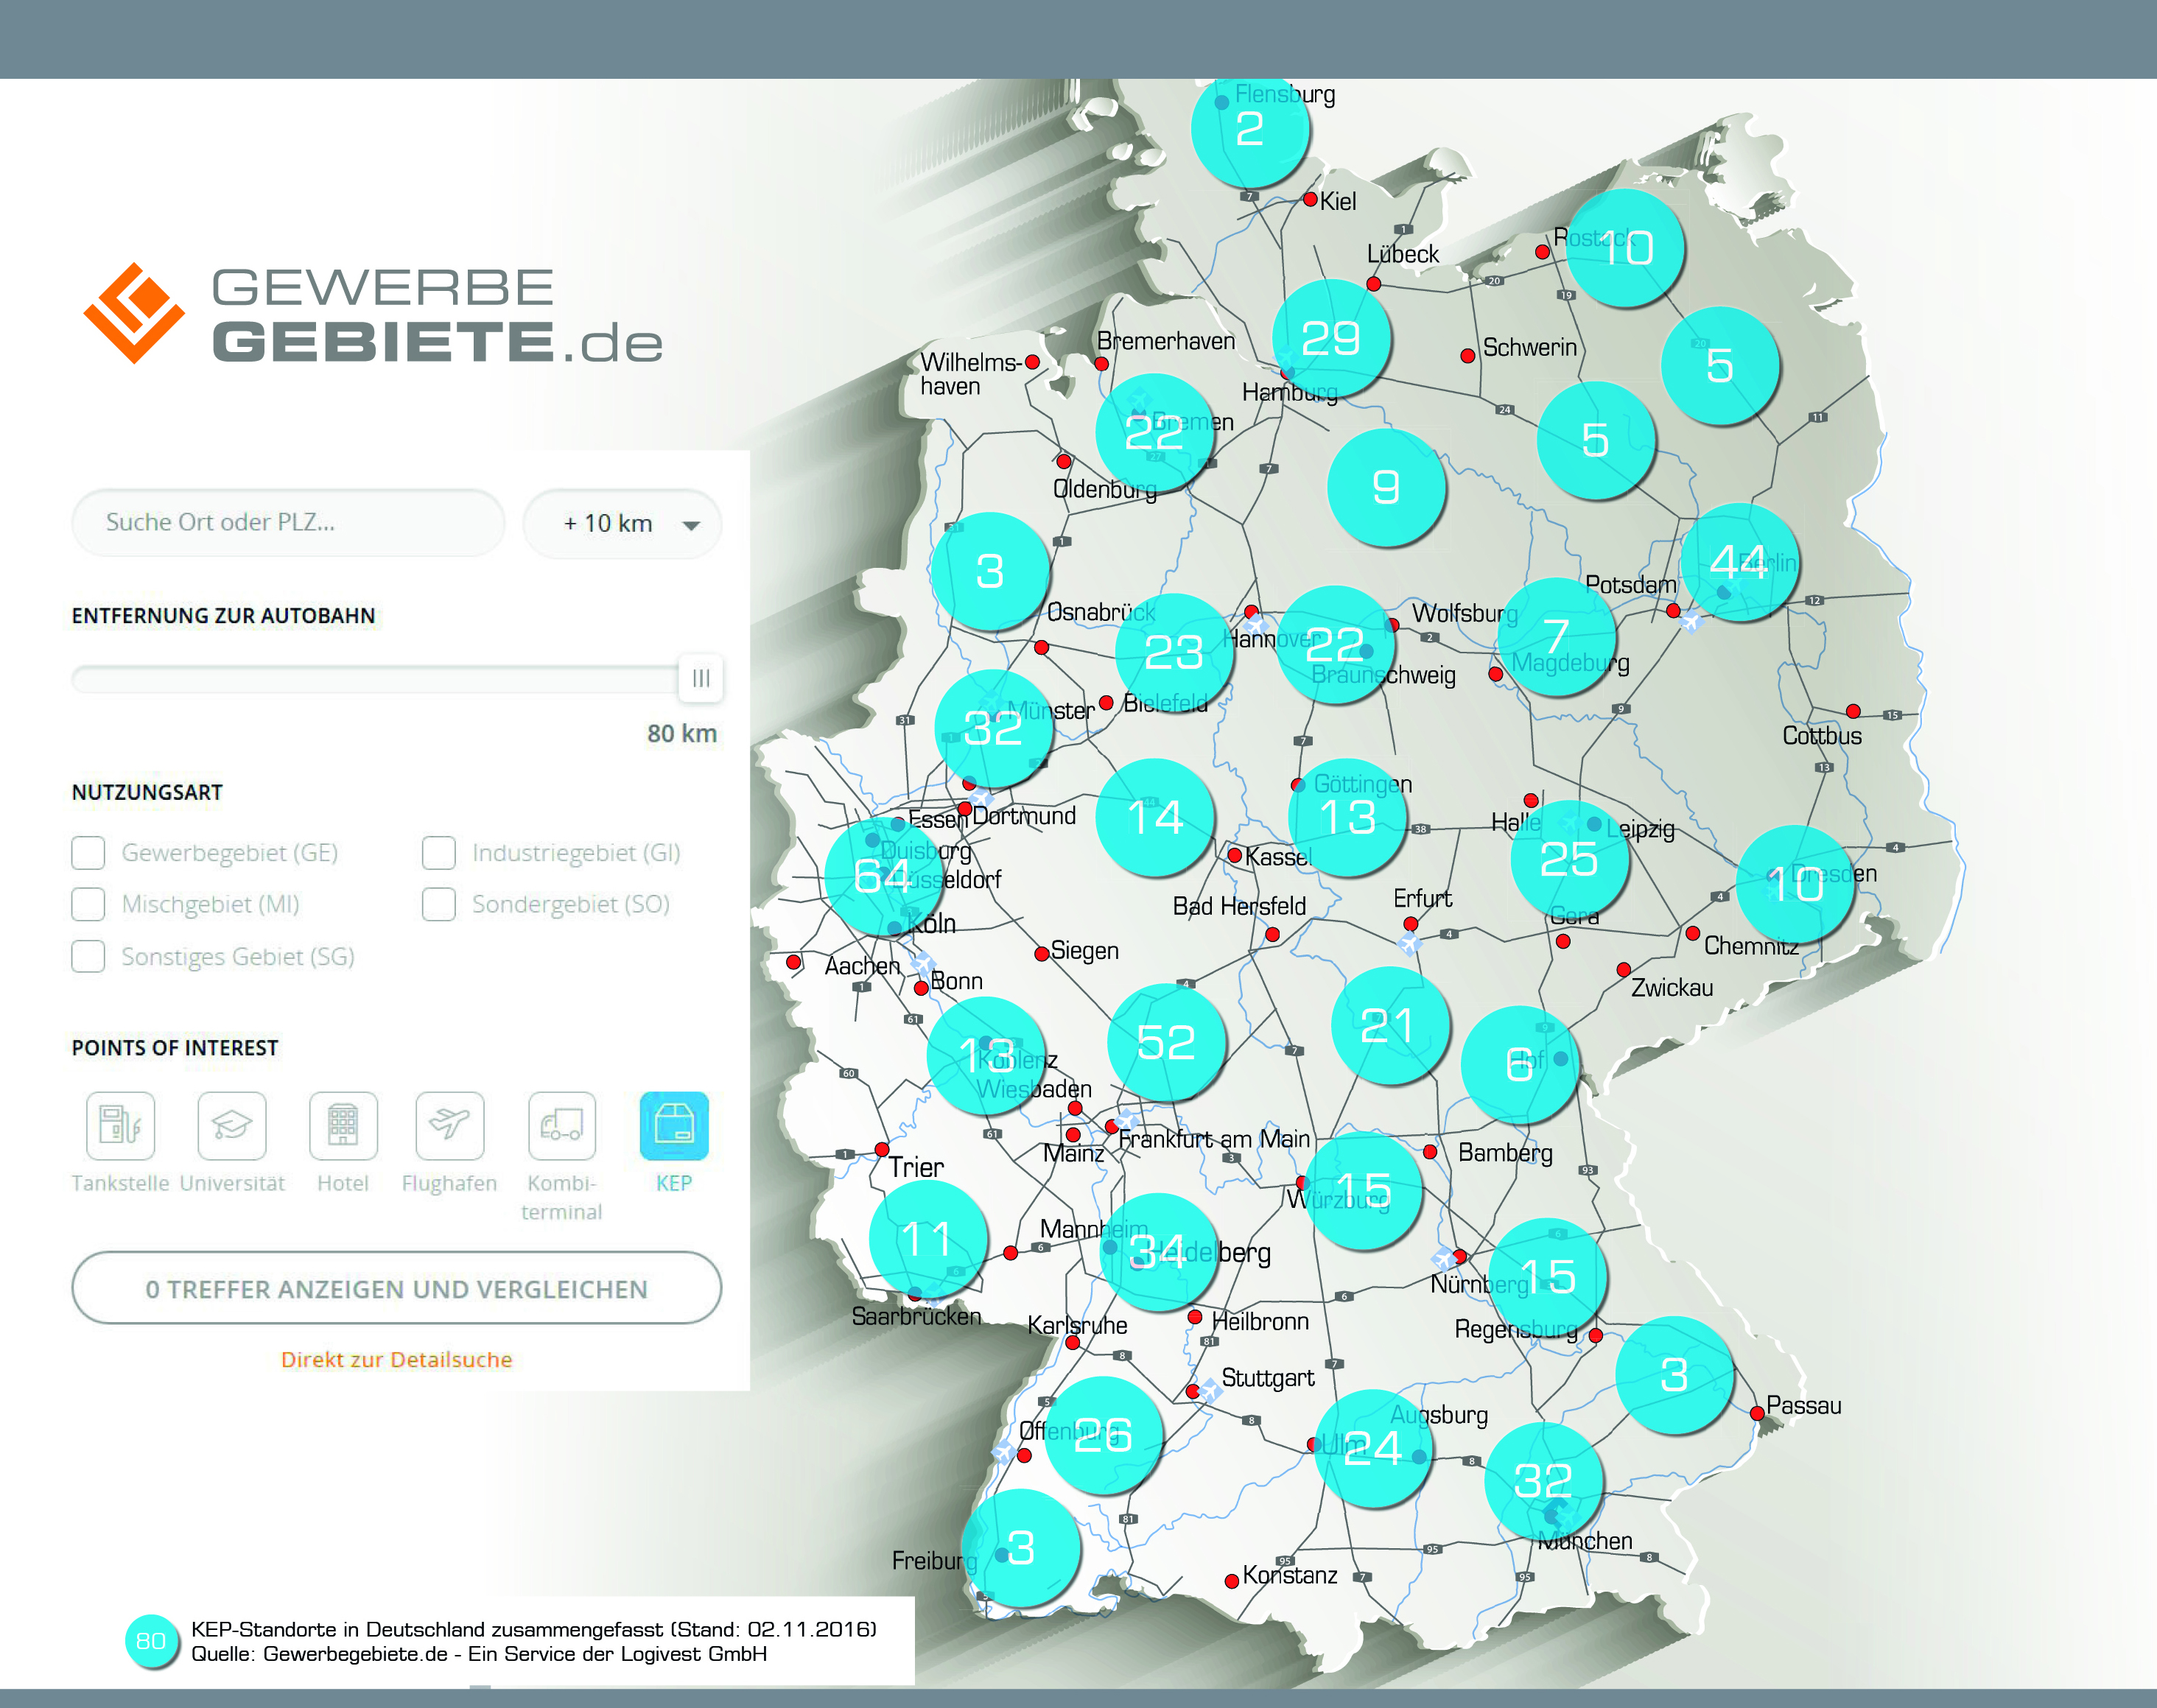Follow the Direkt zur Detailsuche link
Screen dimensions: 2157x1708
click(x=396, y=1359)
